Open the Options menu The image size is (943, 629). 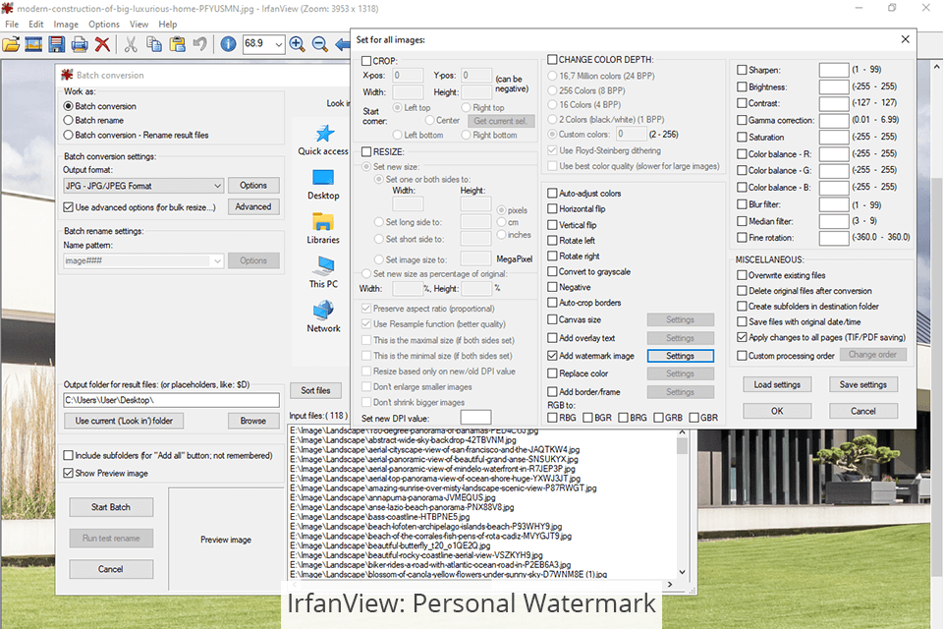(x=104, y=24)
